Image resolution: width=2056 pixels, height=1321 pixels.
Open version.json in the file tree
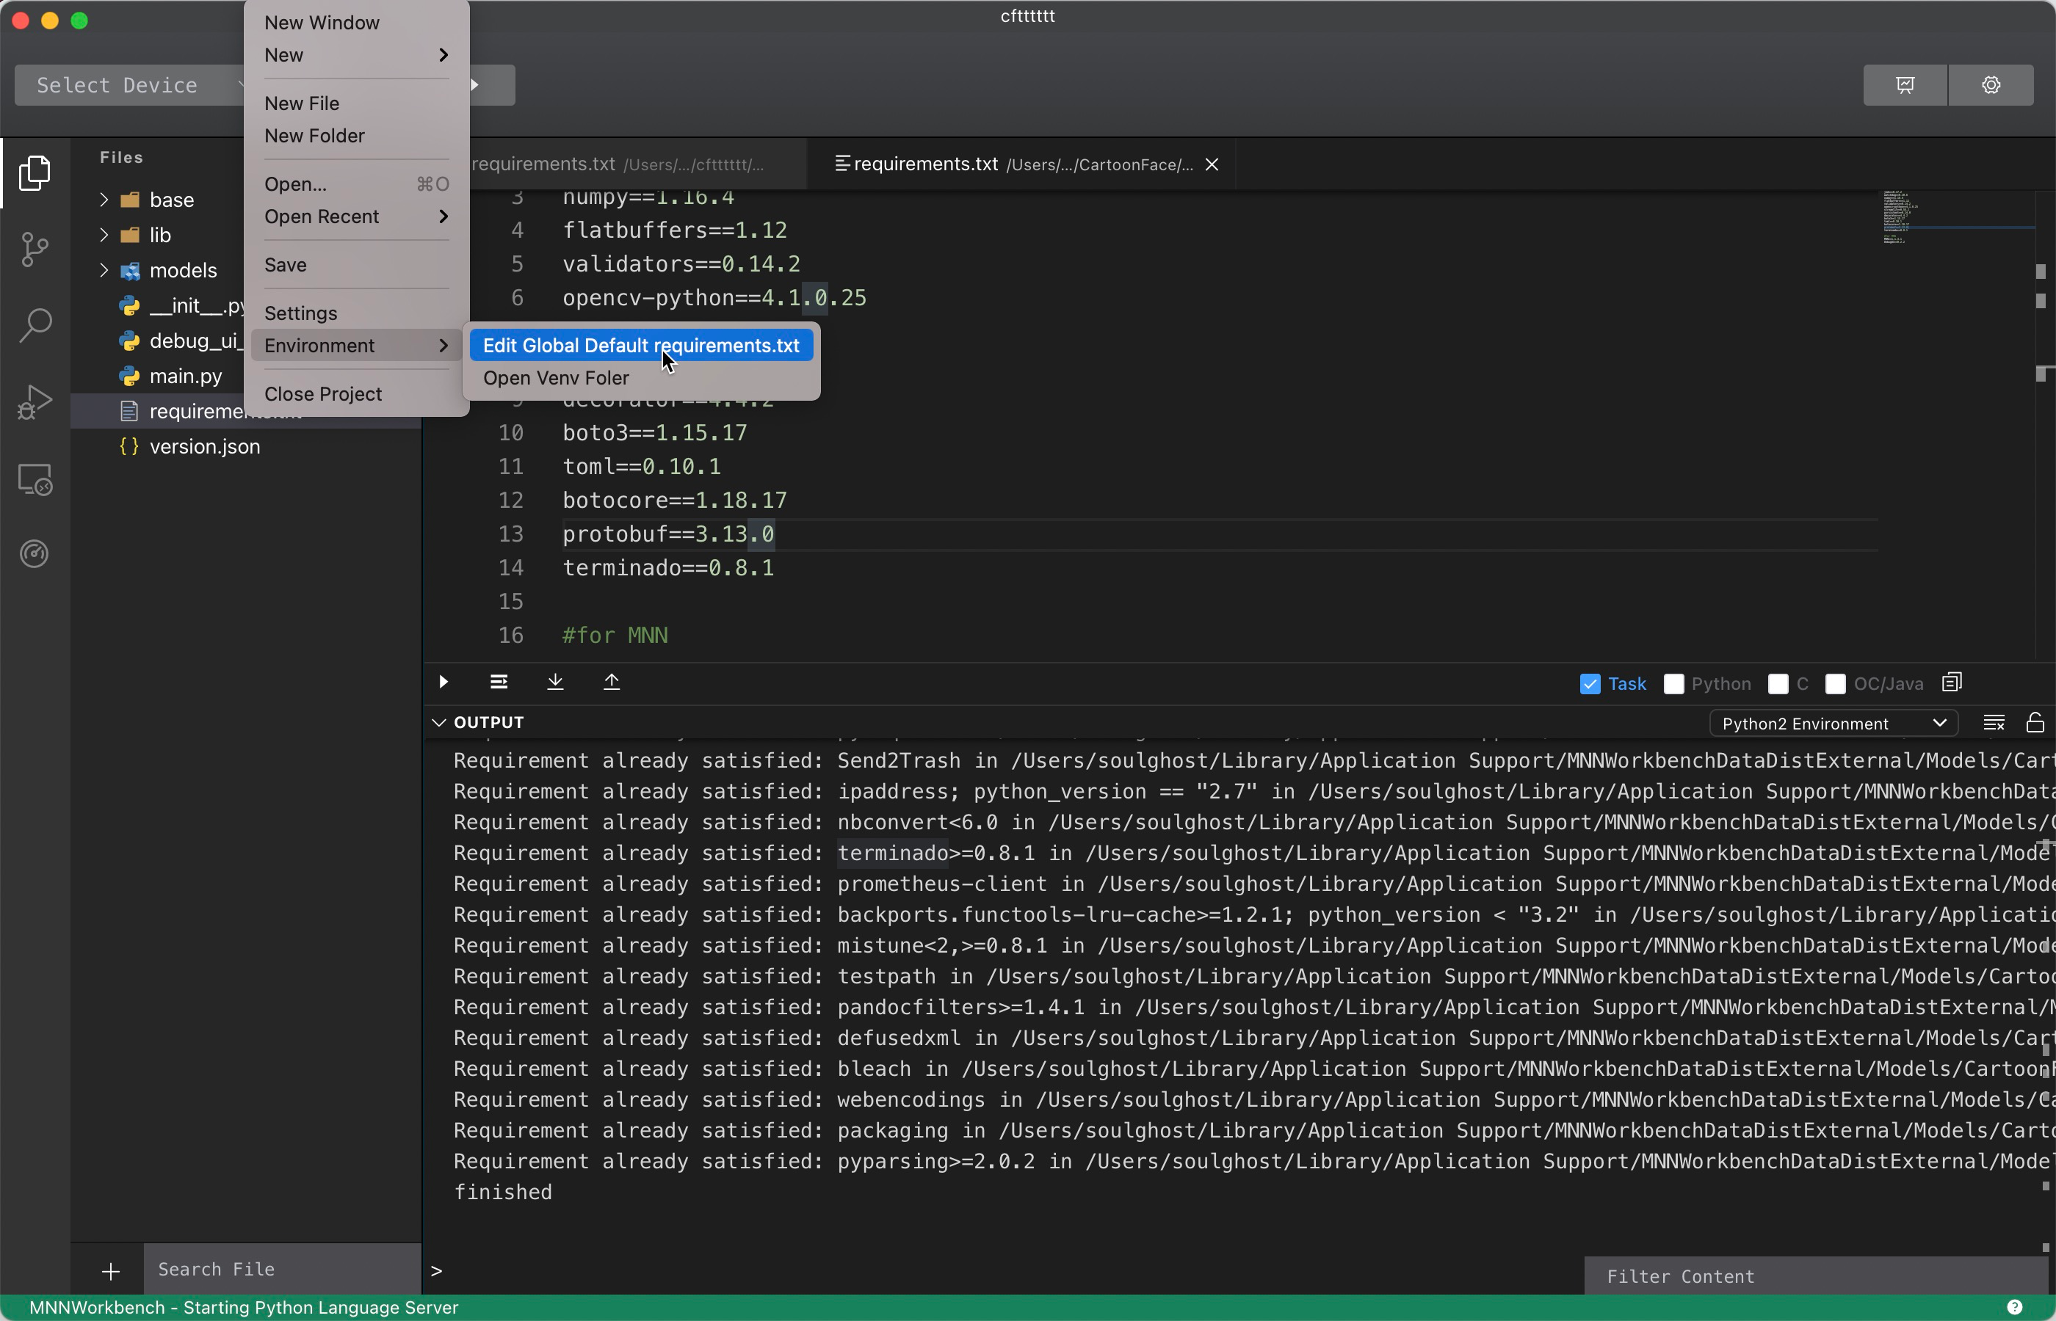(204, 447)
